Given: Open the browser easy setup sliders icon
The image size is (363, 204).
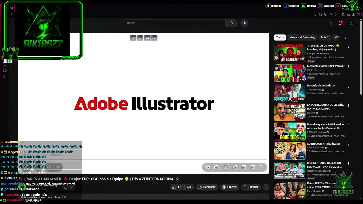Looking at the screenshot, I should [358, 14].
